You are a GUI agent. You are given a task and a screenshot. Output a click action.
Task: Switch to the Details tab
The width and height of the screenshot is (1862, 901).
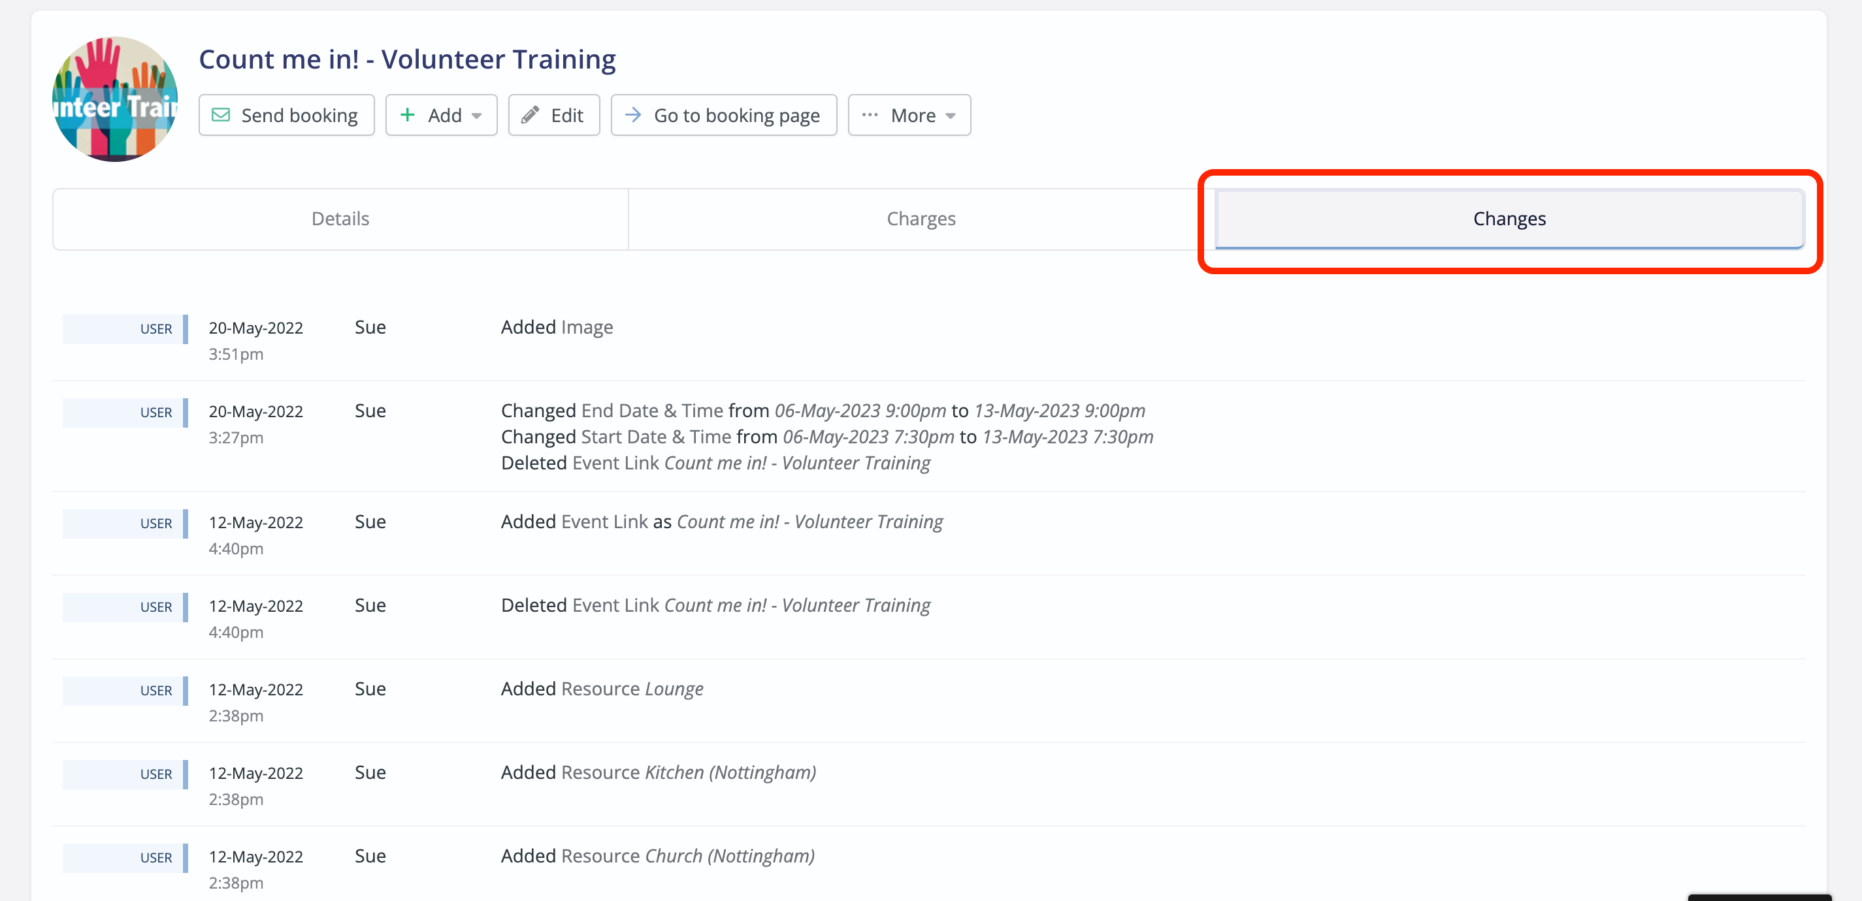point(340,218)
